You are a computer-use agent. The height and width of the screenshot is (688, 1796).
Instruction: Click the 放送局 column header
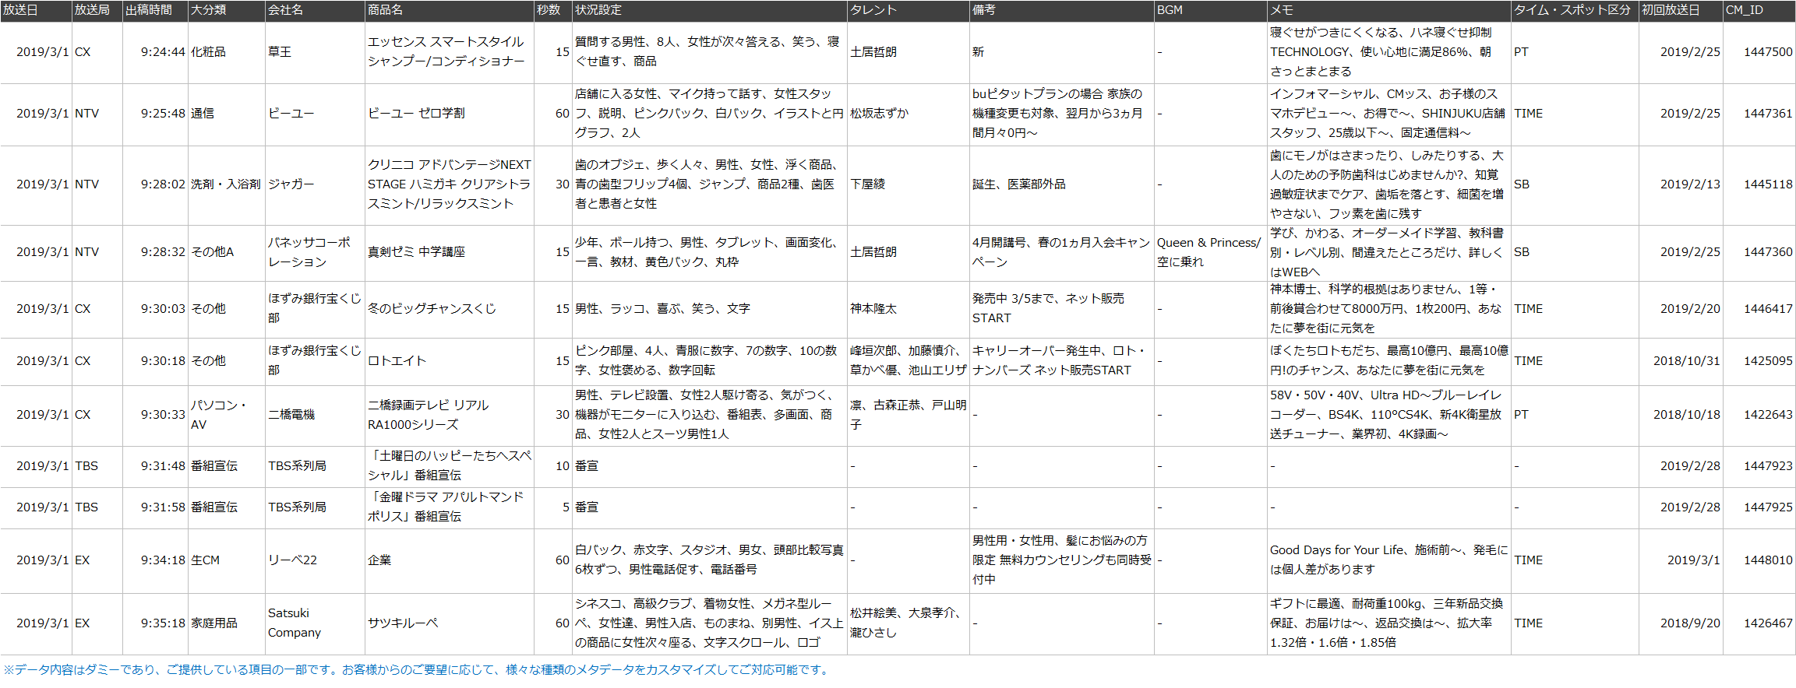click(x=92, y=10)
